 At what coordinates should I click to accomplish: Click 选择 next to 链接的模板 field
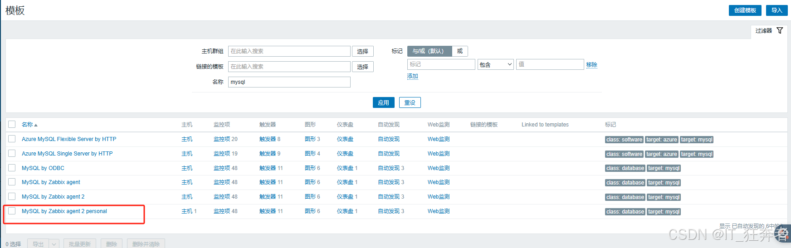[x=362, y=67]
